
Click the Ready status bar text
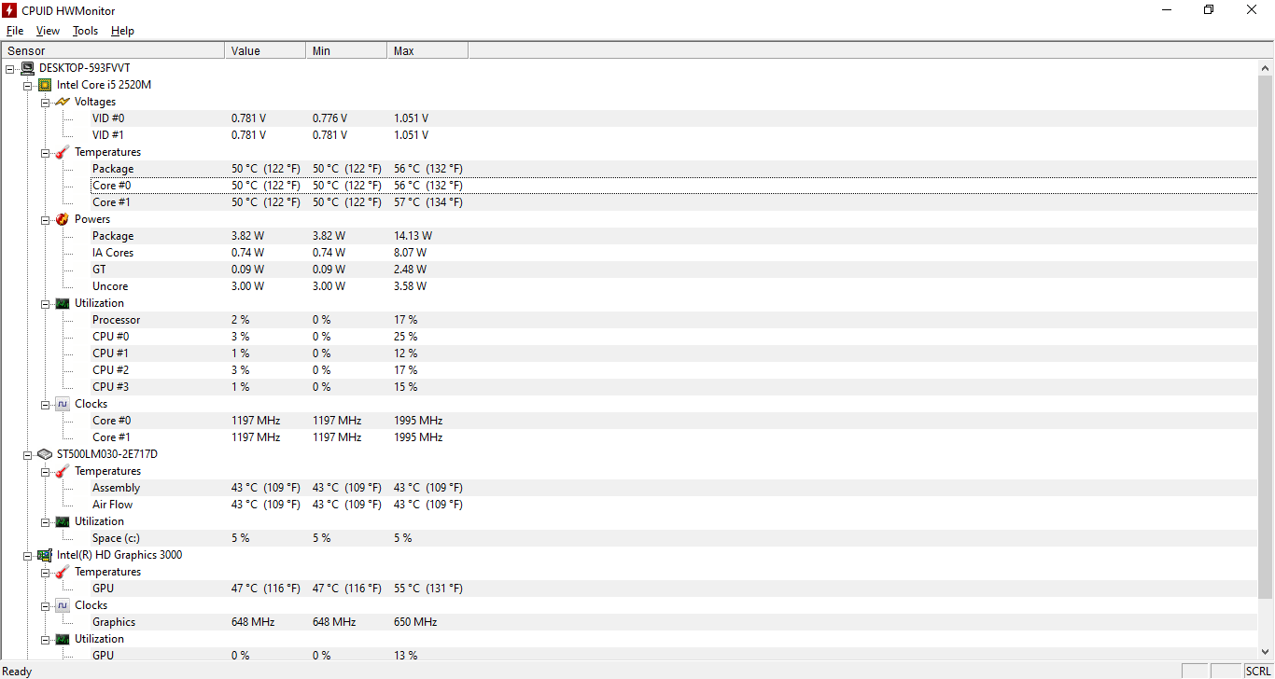pyautogui.click(x=18, y=672)
